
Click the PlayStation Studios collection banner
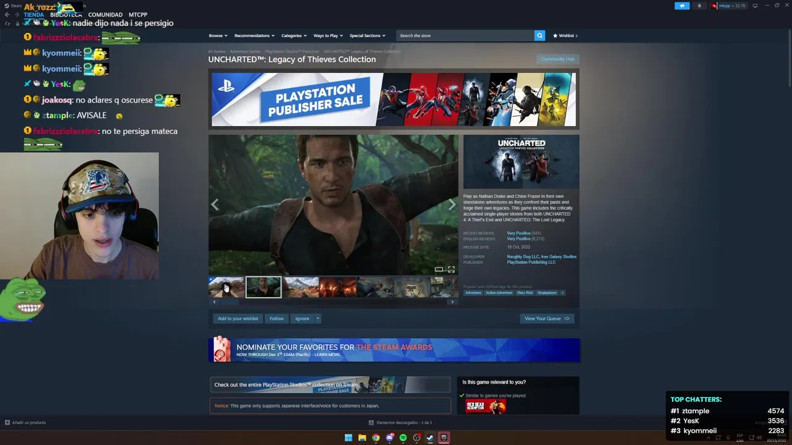coord(330,385)
